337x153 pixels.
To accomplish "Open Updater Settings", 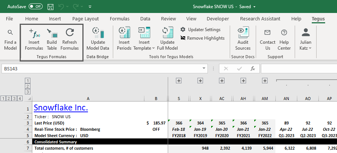I will [x=200, y=30].
